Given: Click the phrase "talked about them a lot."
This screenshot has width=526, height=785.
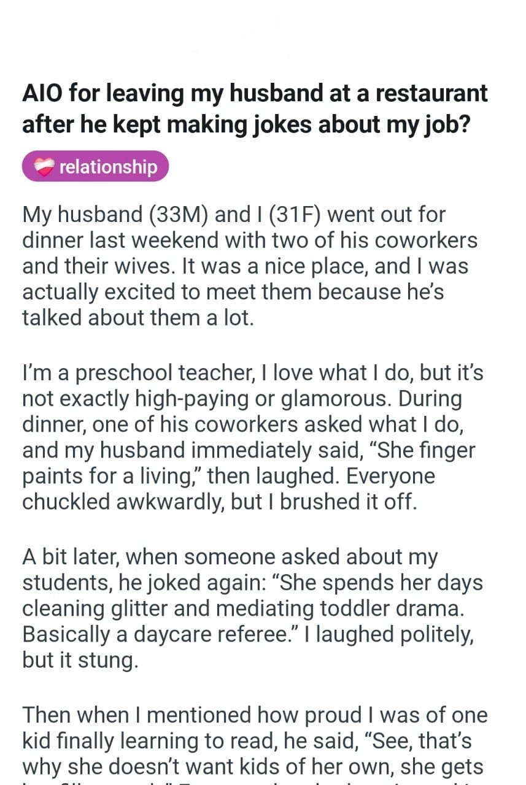Looking at the screenshot, I should click(137, 318).
